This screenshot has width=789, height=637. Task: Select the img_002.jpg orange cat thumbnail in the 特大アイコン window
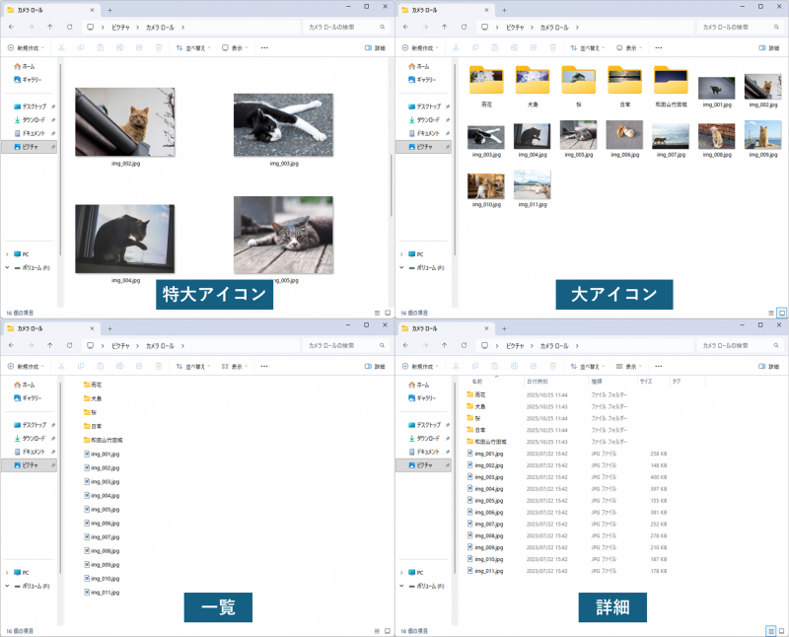pyautogui.click(x=124, y=122)
